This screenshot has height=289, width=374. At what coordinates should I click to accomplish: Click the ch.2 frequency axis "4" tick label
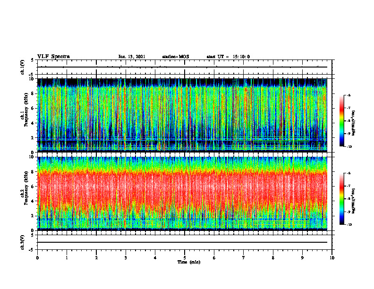[33, 201]
